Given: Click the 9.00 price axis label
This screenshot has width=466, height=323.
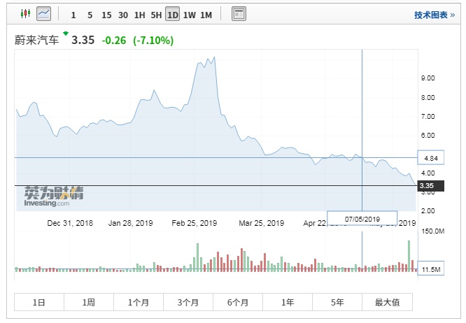Looking at the screenshot, I should pyautogui.click(x=428, y=78).
